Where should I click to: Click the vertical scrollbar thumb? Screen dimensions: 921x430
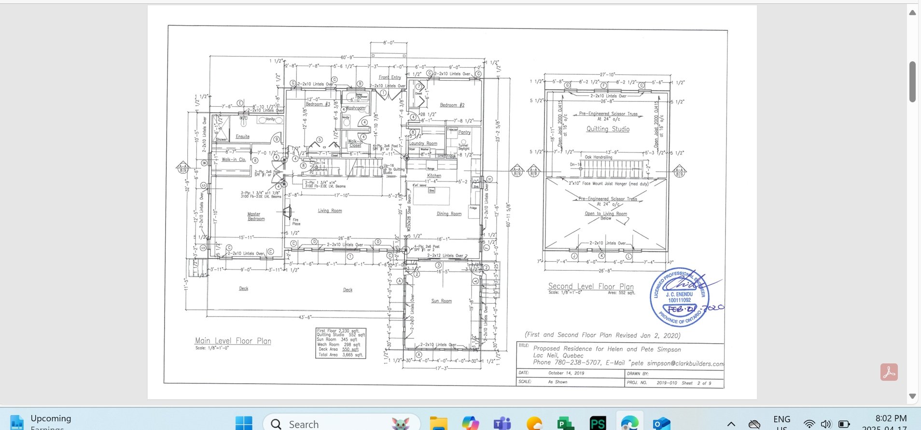pos(912,81)
